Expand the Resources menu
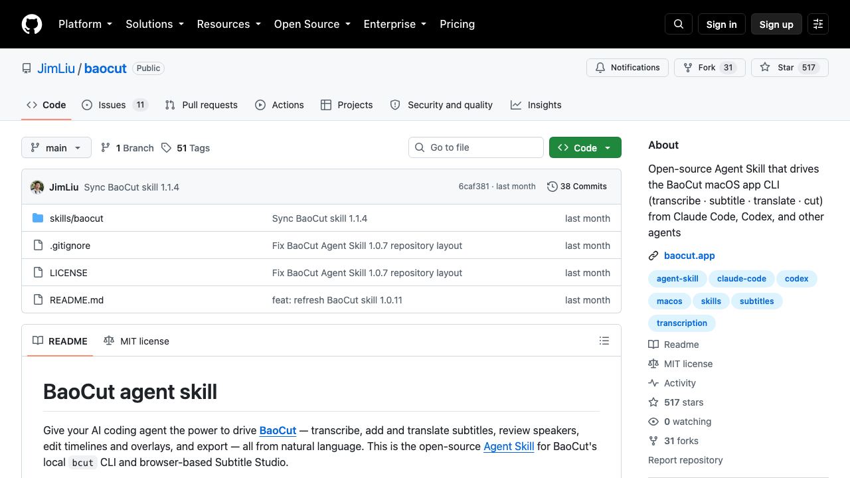This screenshot has width=850, height=478. [228, 24]
